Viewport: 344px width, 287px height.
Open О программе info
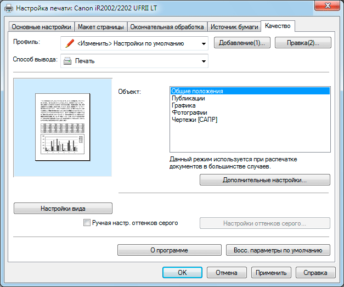[x=170, y=250]
